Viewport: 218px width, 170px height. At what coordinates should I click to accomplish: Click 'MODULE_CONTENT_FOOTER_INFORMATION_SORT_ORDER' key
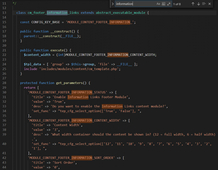coord(71,158)
